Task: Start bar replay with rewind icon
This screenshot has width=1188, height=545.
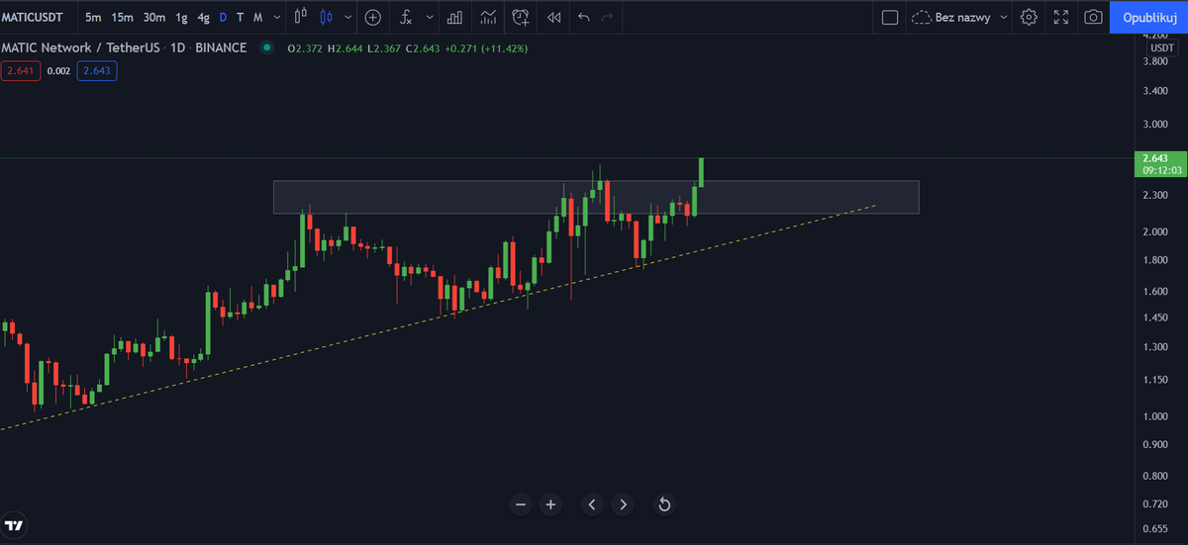Action: pos(553,17)
